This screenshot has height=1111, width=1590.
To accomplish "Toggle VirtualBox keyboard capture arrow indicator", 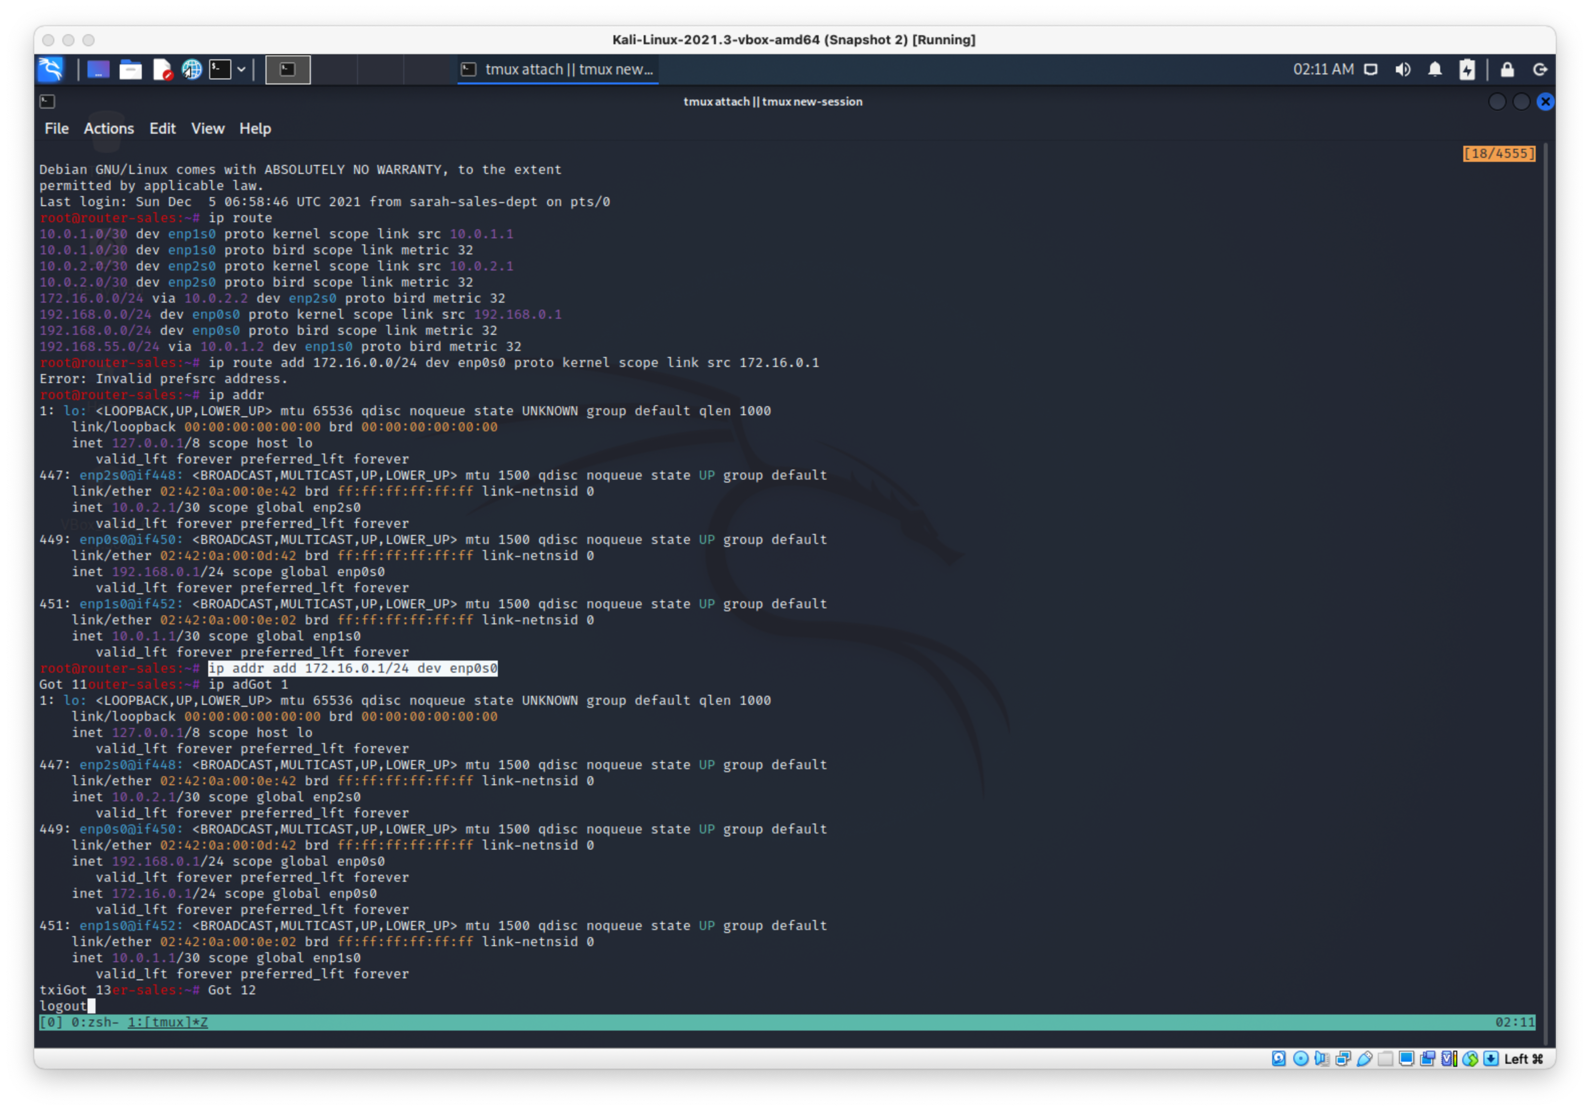I will point(1491,1058).
